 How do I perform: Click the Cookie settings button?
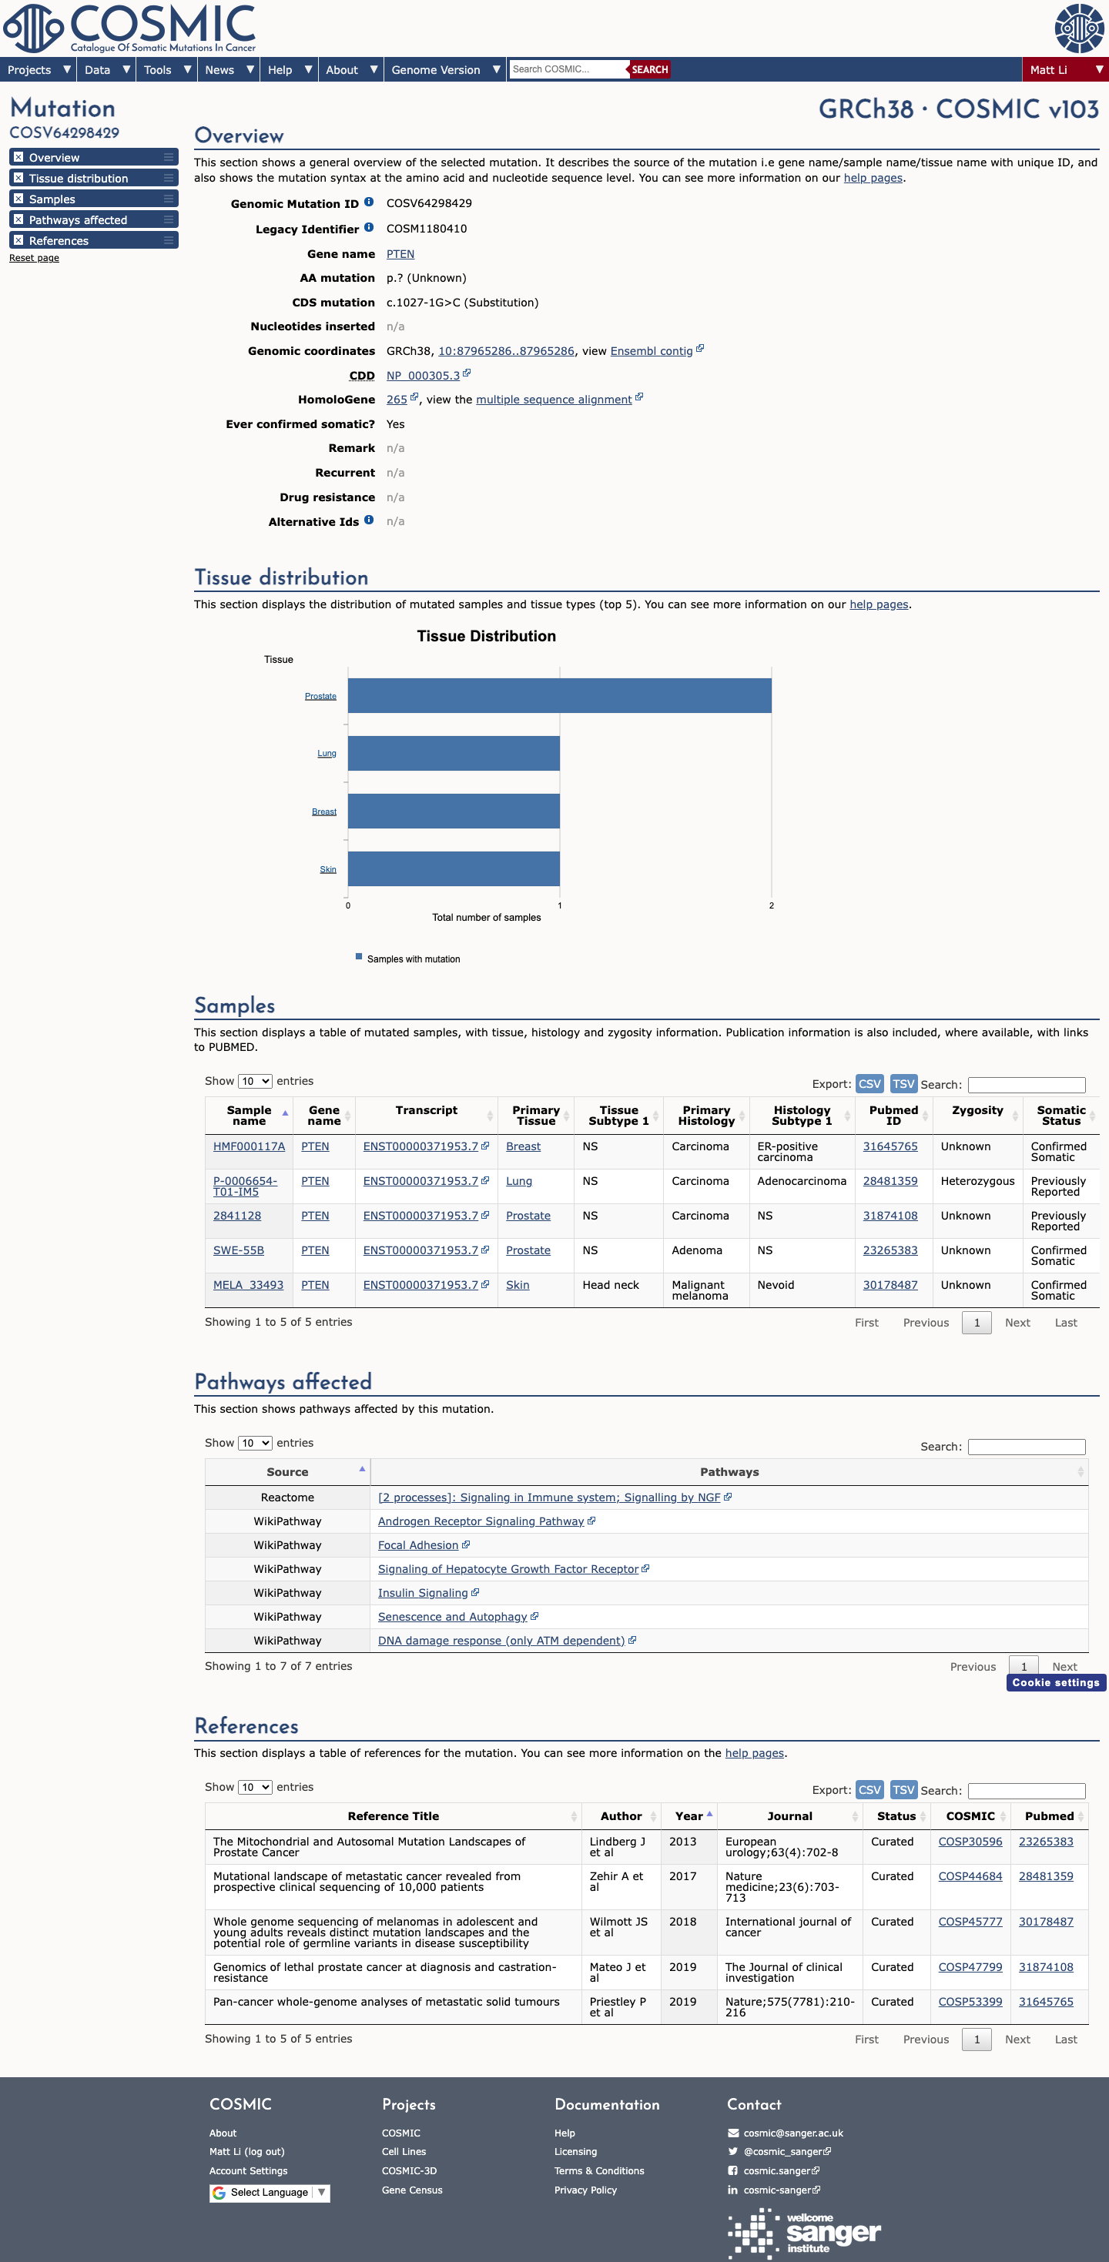[1057, 1682]
